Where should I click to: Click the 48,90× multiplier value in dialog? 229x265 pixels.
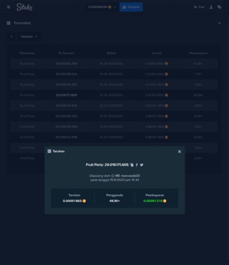tap(115, 201)
